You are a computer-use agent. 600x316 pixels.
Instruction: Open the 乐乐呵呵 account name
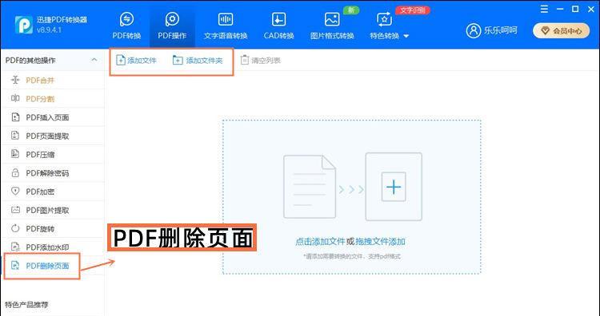(501, 30)
